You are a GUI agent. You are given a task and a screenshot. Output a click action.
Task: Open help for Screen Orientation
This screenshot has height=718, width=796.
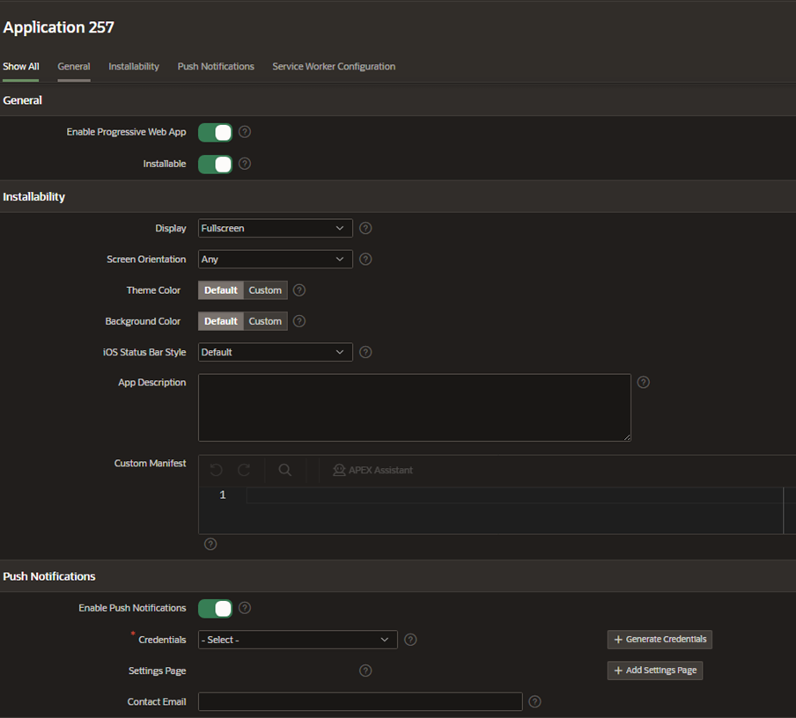point(365,260)
